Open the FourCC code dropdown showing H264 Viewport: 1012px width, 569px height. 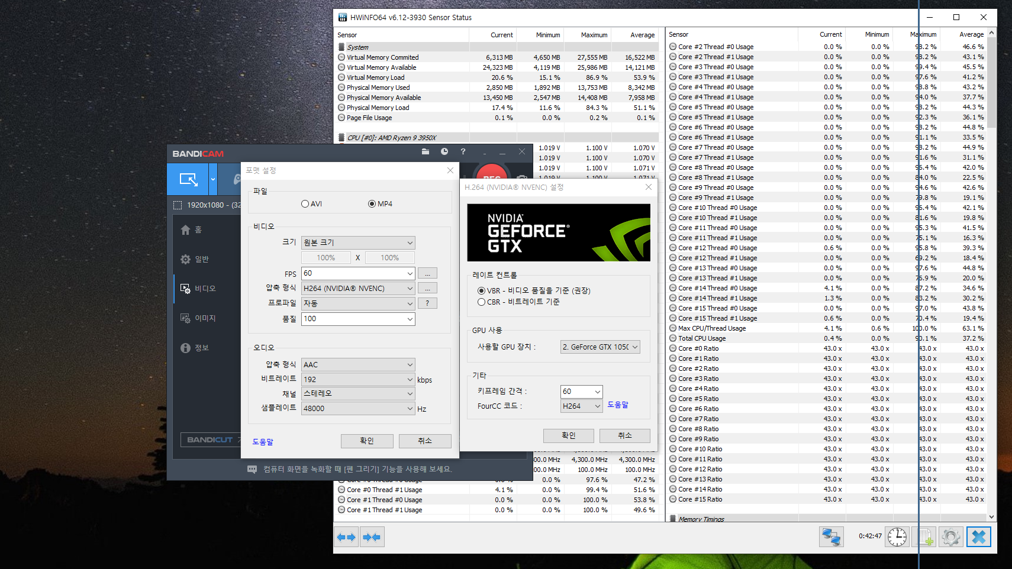581,406
